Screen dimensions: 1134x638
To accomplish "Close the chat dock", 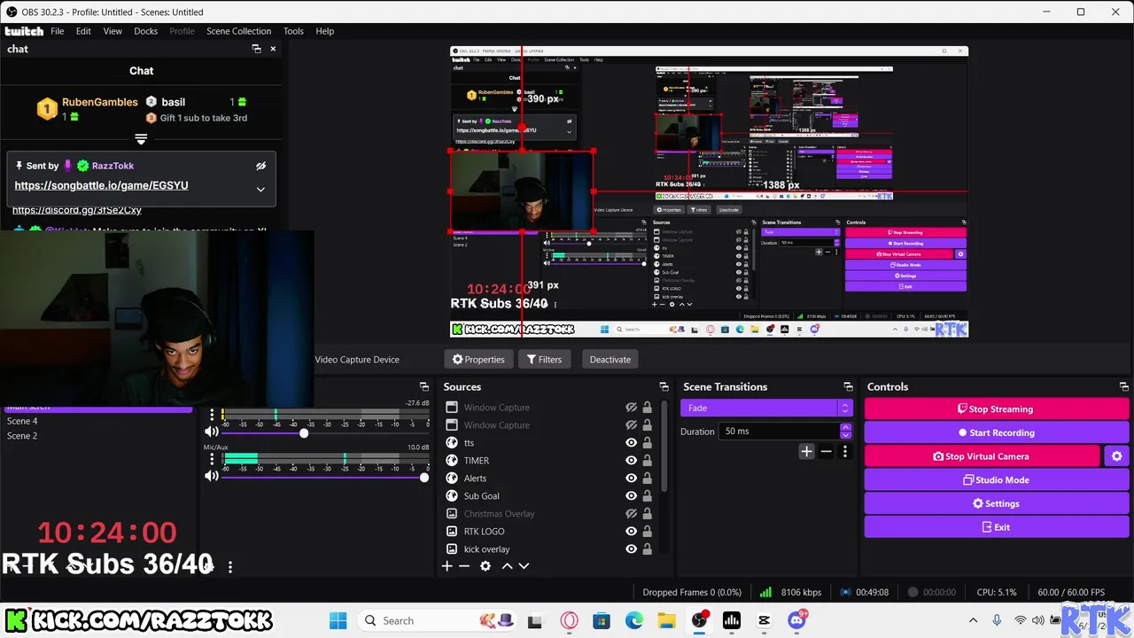I will [273, 49].
